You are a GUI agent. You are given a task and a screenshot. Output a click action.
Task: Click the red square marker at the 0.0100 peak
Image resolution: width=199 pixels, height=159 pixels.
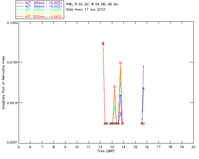click(120, 62)
